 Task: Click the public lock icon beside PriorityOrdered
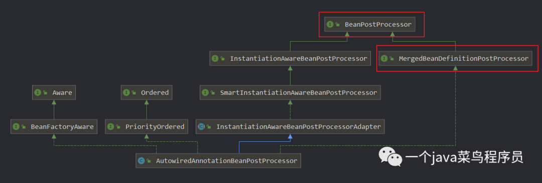click(118, 127)
